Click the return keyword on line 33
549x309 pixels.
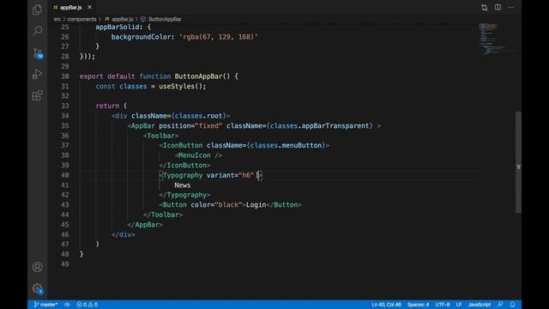click(x=107, y=106)
